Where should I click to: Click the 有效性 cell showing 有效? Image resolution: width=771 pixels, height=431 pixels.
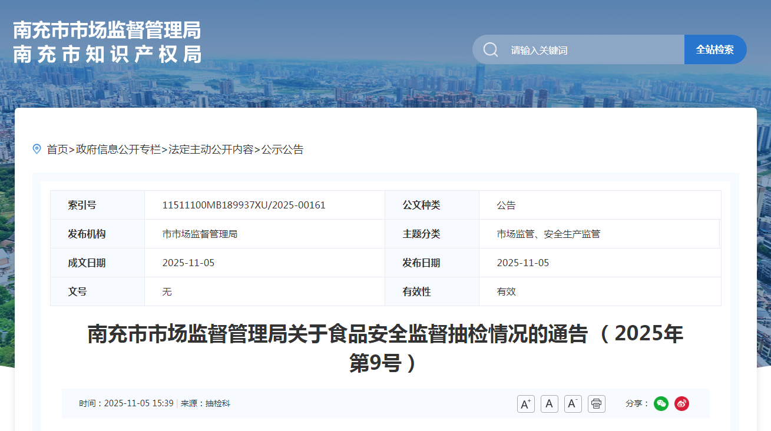pos(505,291)
